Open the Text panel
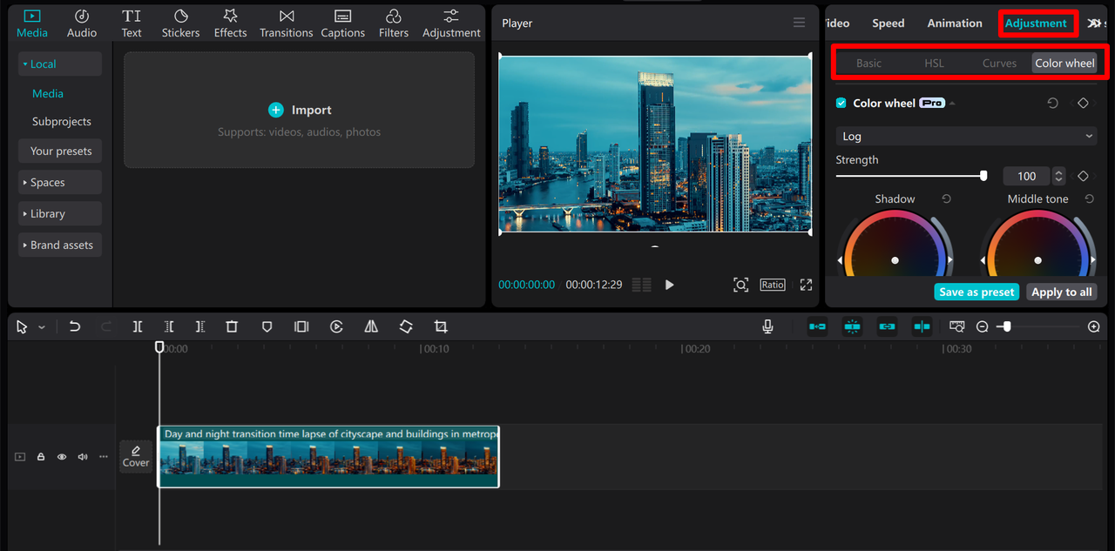This screenshot has width=1115, height=551. click(132, 24)
